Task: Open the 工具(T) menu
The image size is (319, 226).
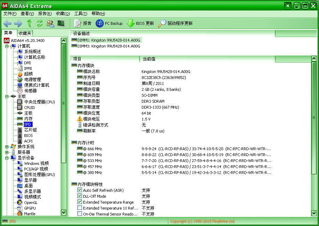Action: pos(81,14)
